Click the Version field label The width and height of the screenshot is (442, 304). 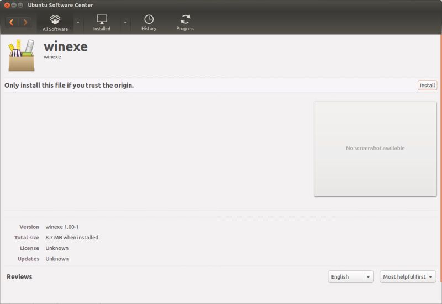29,227
